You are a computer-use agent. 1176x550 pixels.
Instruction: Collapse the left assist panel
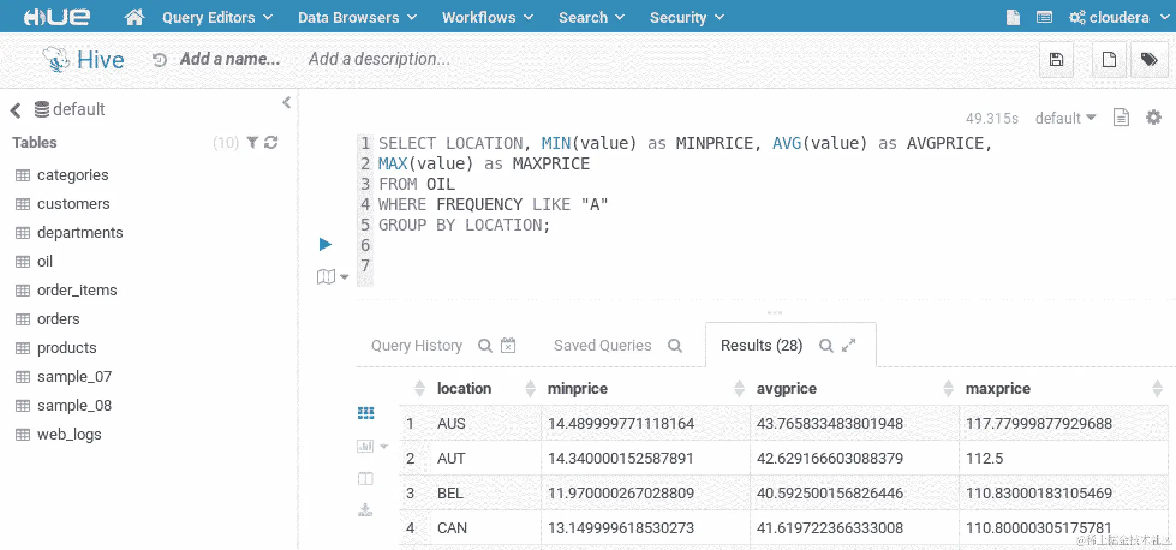pyautogui.click(x=286, y=103)
